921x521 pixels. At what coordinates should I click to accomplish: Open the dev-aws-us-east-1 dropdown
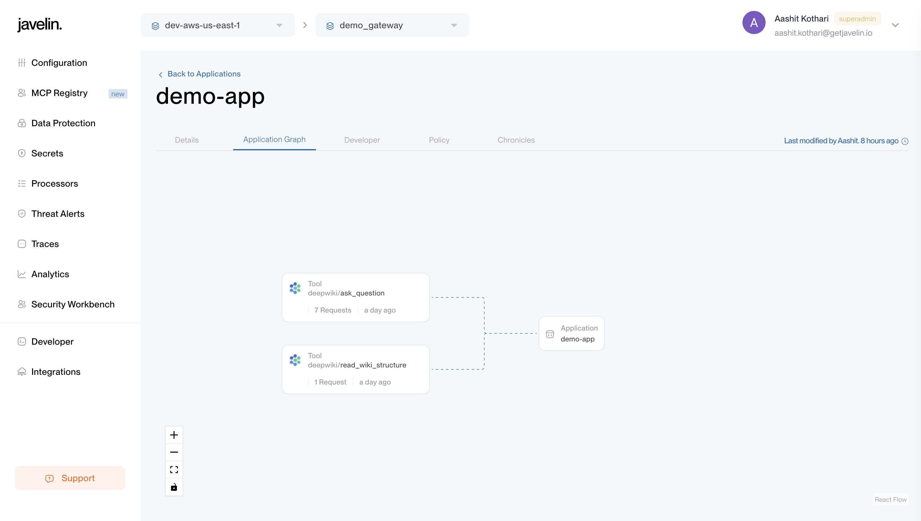click(x=217, y=25)
